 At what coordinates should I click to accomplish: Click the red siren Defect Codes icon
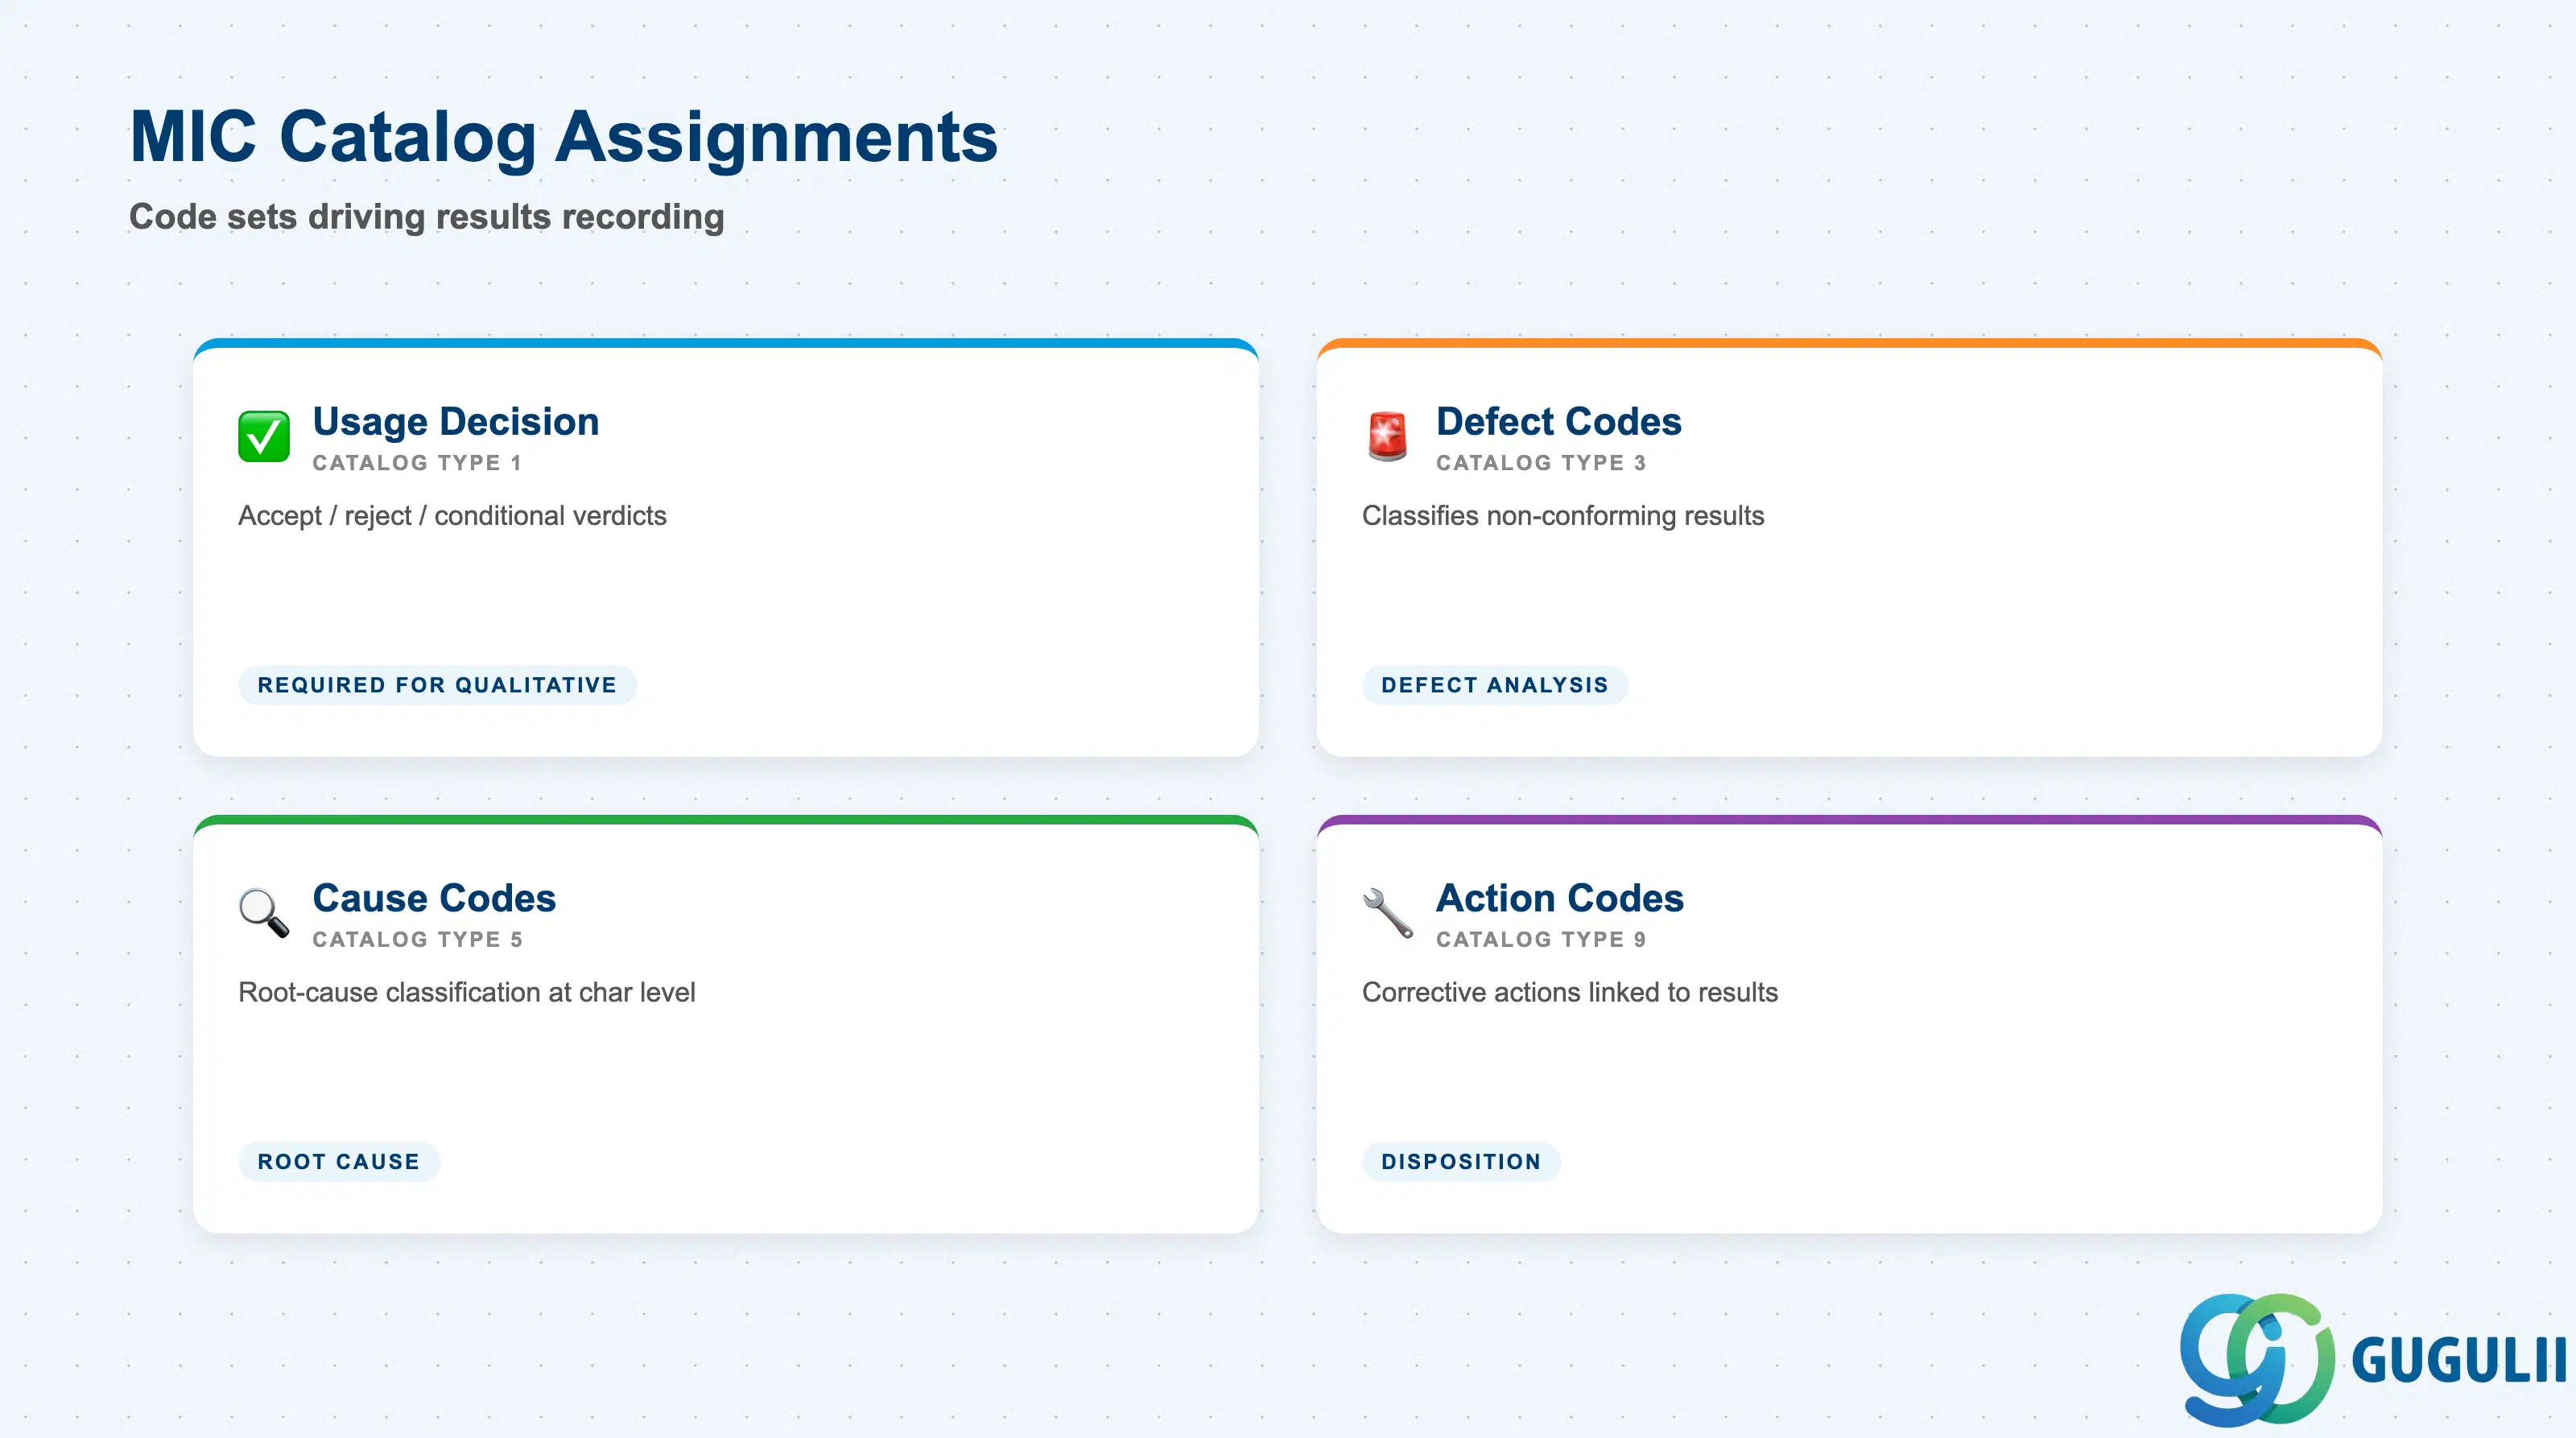[1387, 436]
